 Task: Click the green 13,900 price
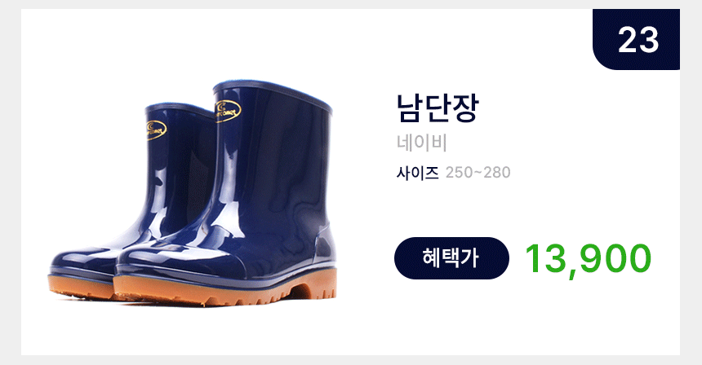coord(588,260)
